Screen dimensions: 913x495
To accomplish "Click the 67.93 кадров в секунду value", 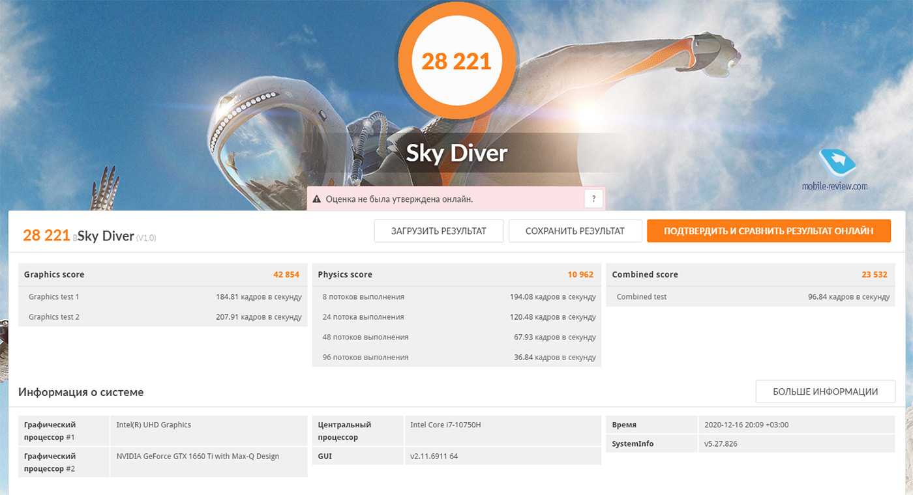I will tap(555, 337).
